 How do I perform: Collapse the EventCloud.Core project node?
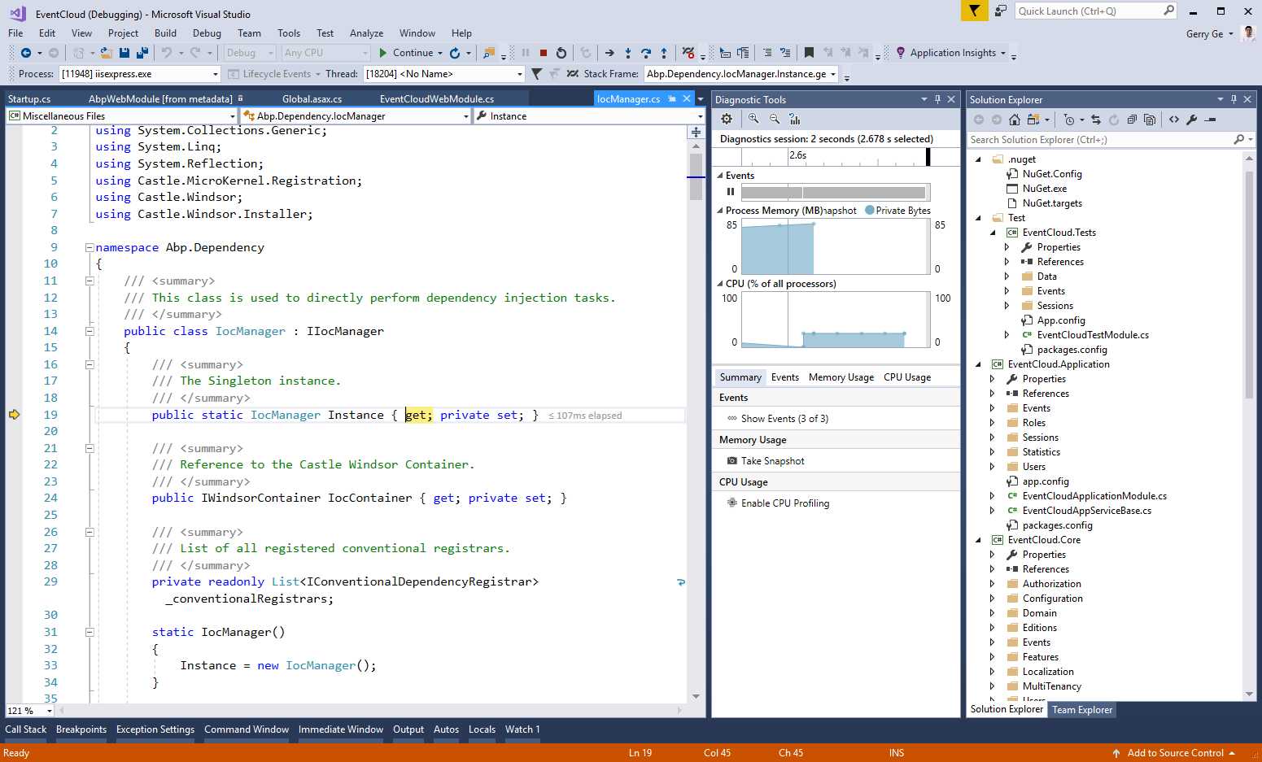point(978,540)
